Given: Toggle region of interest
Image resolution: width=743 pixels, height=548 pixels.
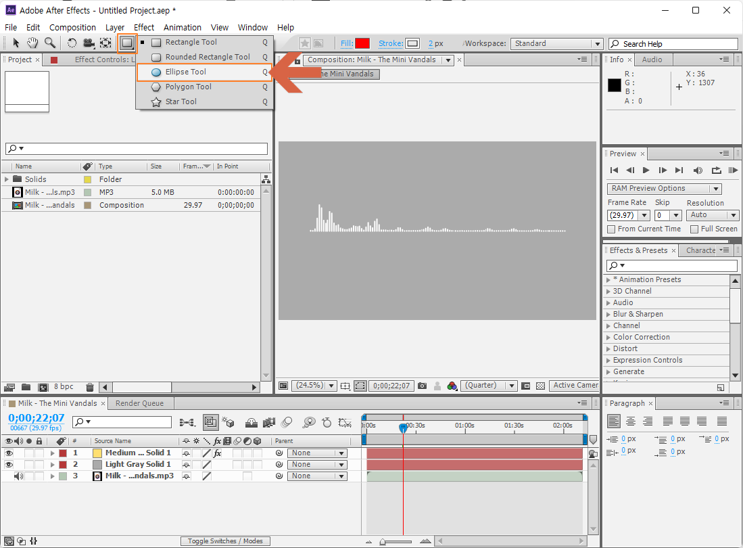Looking at the screenshot, I should click(x=360, y=386).
